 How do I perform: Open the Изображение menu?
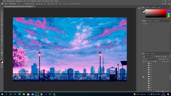19,1
